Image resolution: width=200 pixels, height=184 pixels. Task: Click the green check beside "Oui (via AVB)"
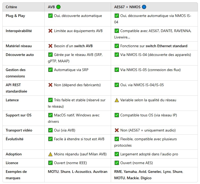coord(50,130)
